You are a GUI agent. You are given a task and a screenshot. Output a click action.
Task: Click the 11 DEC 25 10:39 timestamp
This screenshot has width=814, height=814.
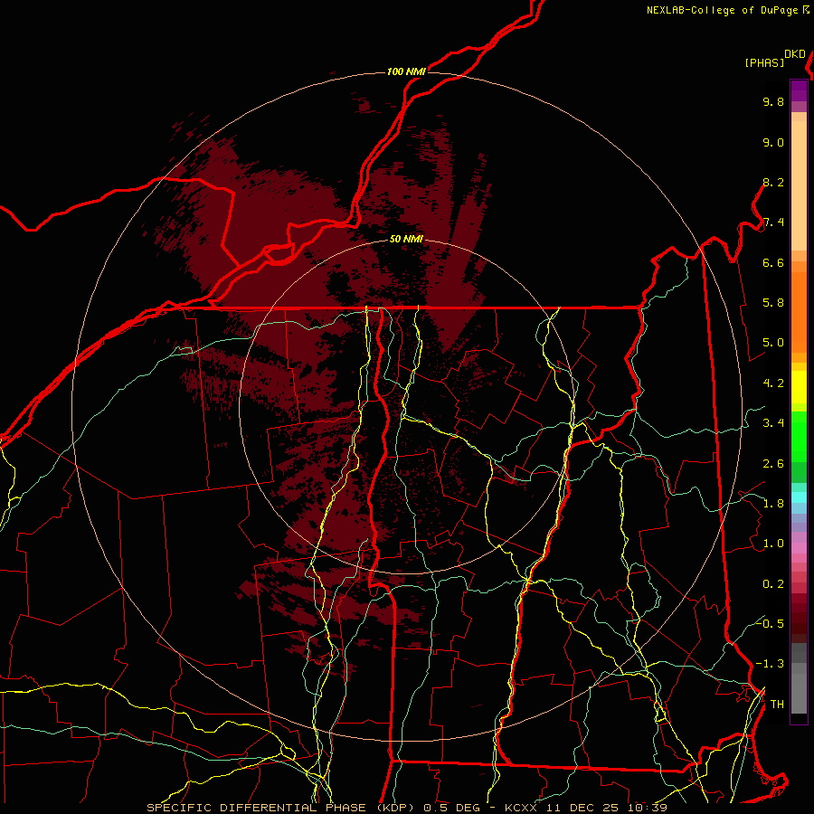point(605,808)
